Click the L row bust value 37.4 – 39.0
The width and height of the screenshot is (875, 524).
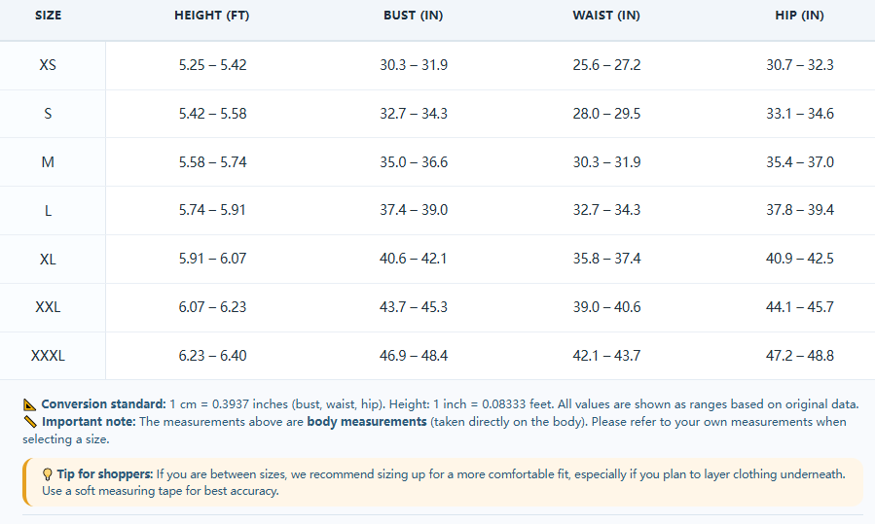pyautogui.click(x=414, y=210)
